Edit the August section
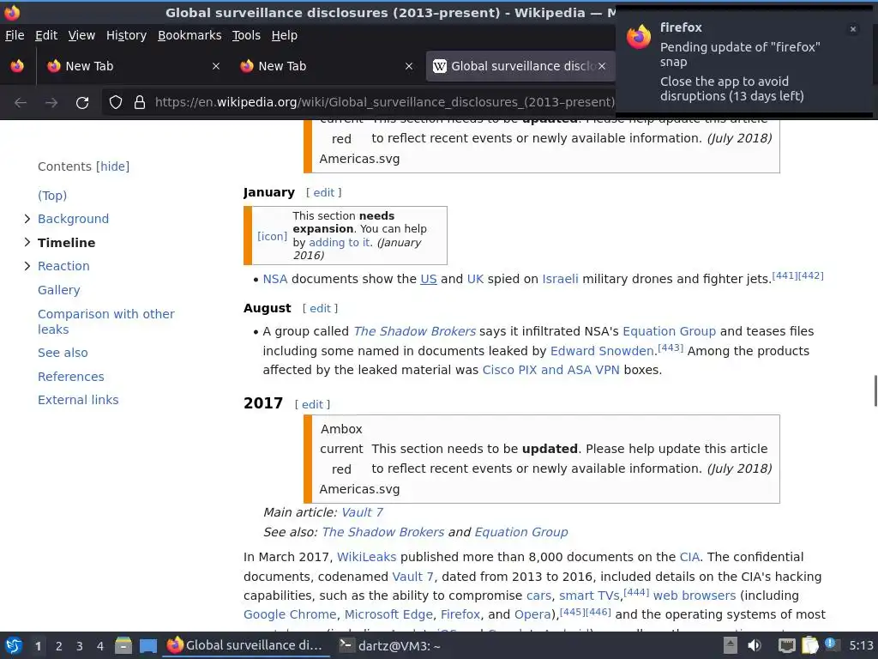The height and width of the screenshot is (659, 878). coord(321,309)
